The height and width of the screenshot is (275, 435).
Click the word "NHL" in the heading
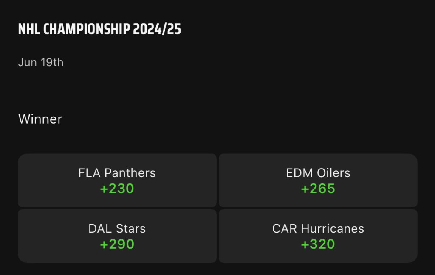(x=29, y=29)
